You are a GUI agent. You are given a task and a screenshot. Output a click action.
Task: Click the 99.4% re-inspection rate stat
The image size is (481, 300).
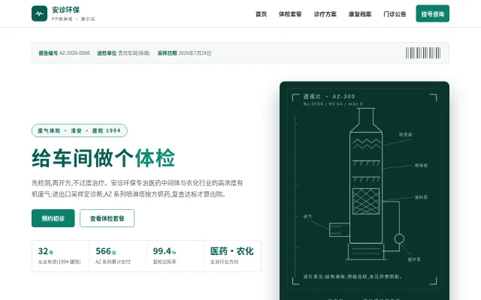[175, 256]
